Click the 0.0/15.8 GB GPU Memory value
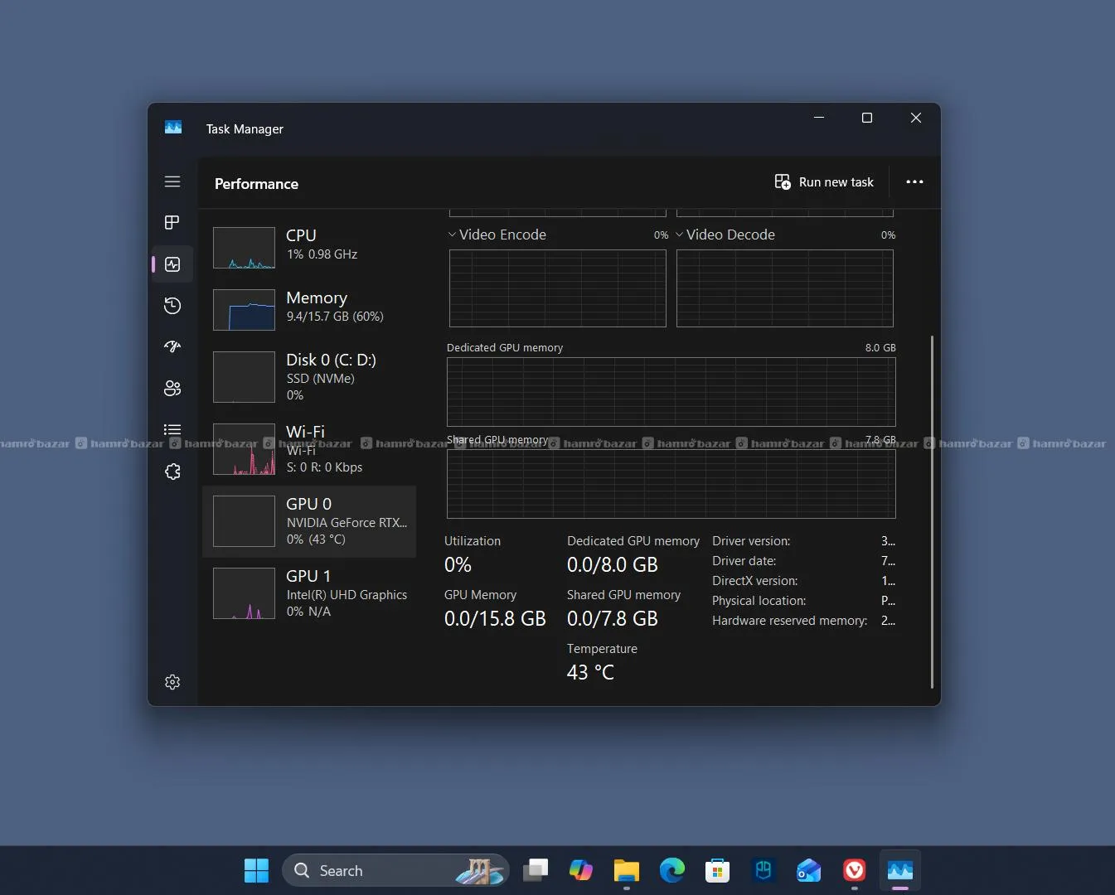This screenshot has width=1115, height=895. 495,619
